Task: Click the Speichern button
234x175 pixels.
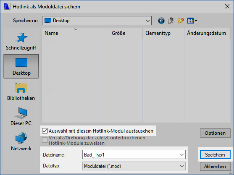Action: pos(215,155)
